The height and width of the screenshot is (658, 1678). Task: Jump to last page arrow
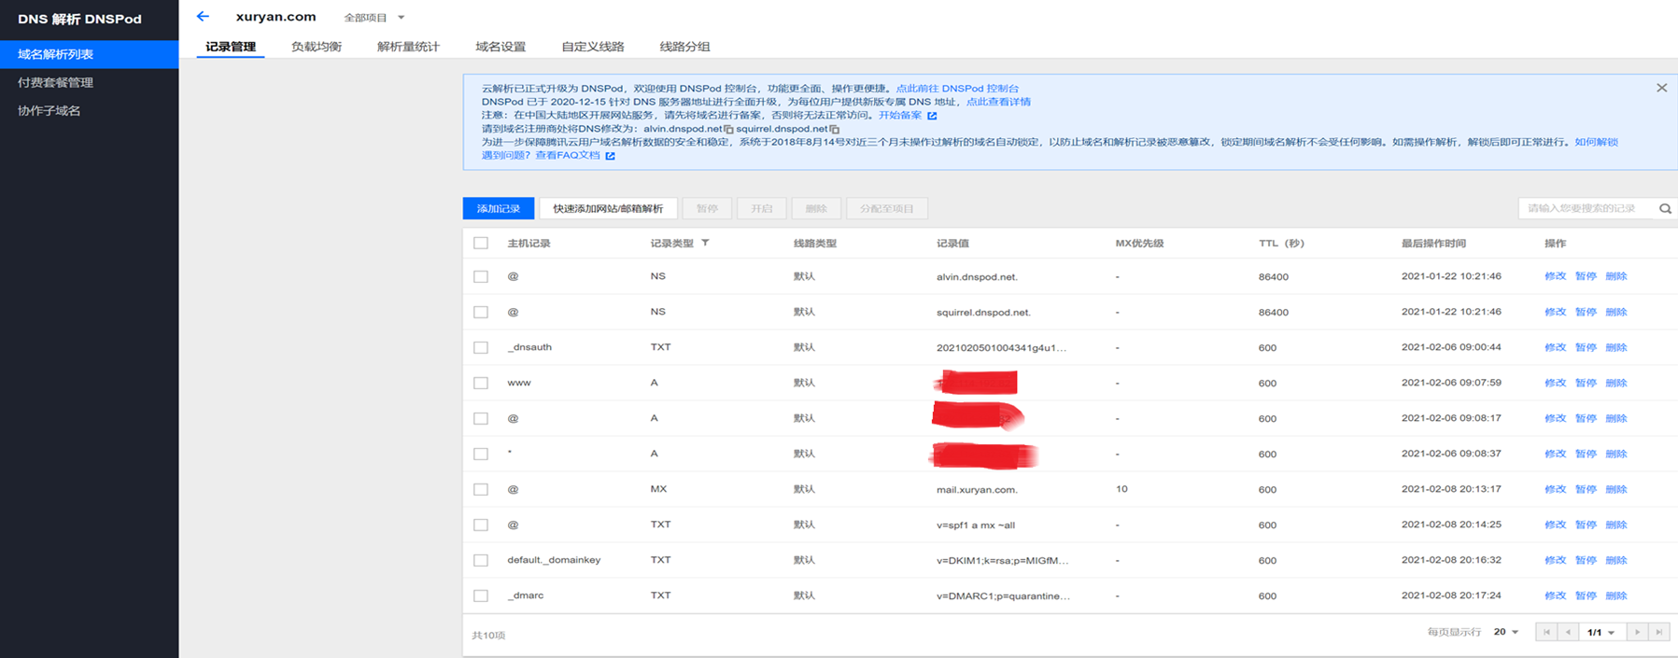1658,632
